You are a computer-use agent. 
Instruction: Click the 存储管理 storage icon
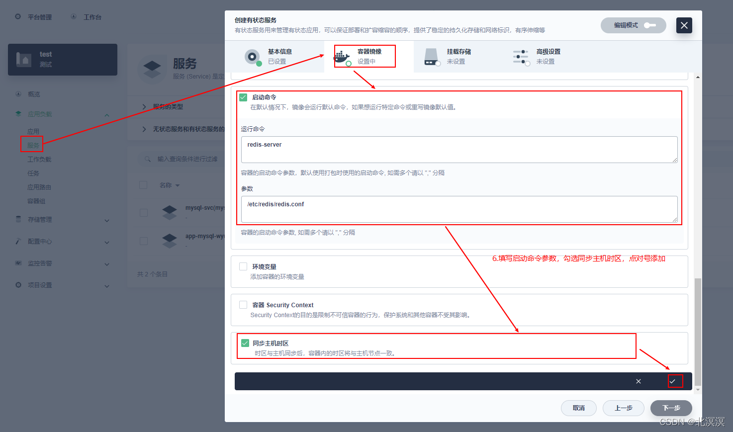(18, 219)
